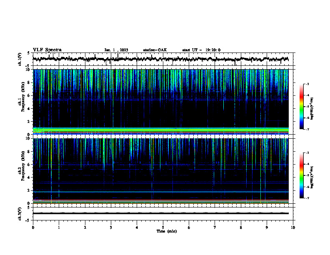
Task: Click the 9 minute tick on time axis
Action: click(x=267, y=227)
